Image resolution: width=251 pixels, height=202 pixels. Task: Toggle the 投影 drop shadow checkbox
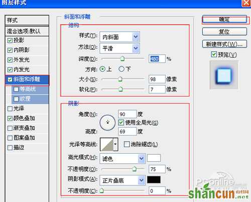(x=10, y=40)
